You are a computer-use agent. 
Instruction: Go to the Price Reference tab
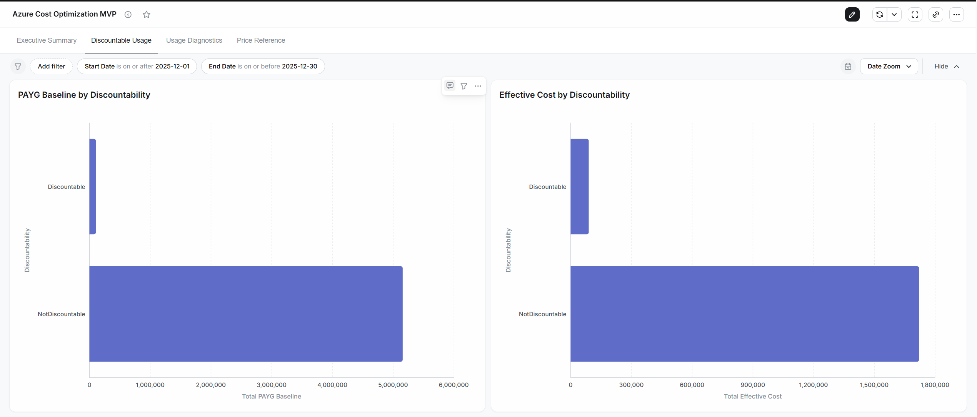pyautogui.click(x=261, y=40)
